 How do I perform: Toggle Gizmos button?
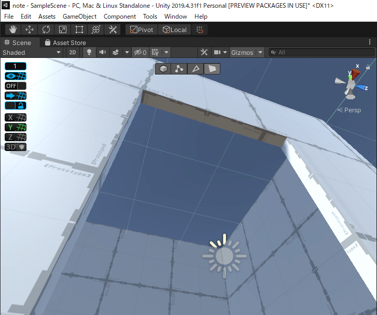pos(242,53)
